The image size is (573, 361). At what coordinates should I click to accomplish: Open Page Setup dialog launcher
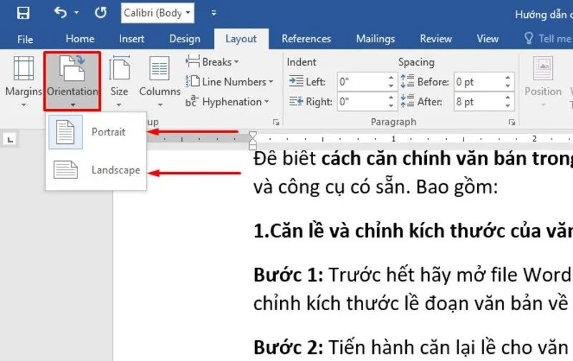[x=276, y=122]
